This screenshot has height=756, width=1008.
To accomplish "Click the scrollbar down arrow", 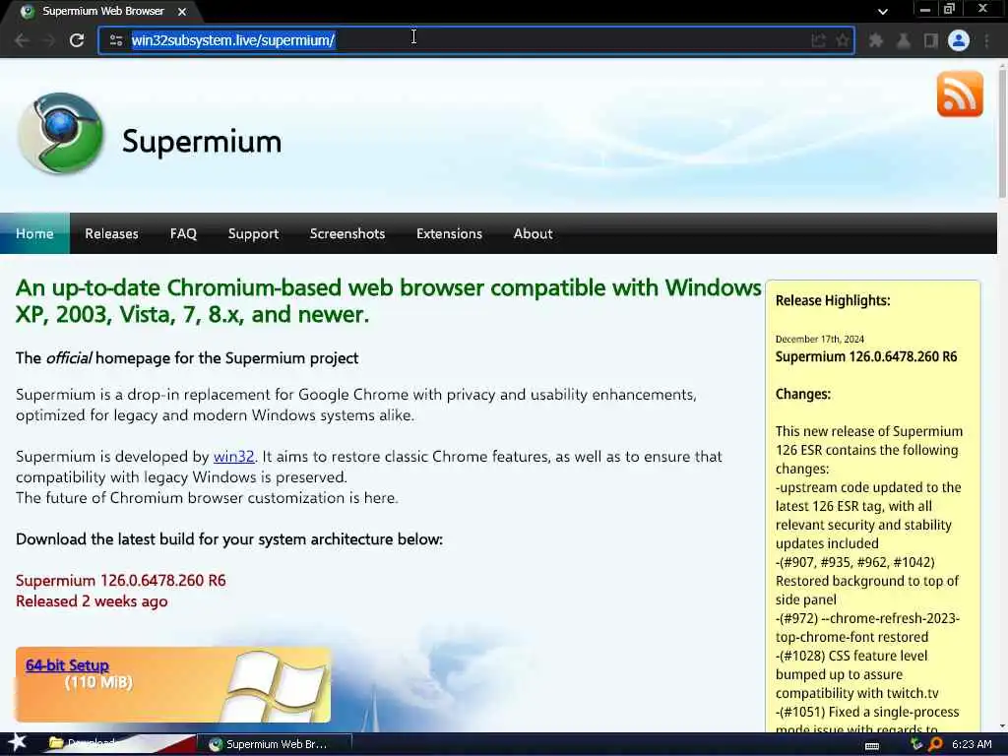I will coord(1002,725).
